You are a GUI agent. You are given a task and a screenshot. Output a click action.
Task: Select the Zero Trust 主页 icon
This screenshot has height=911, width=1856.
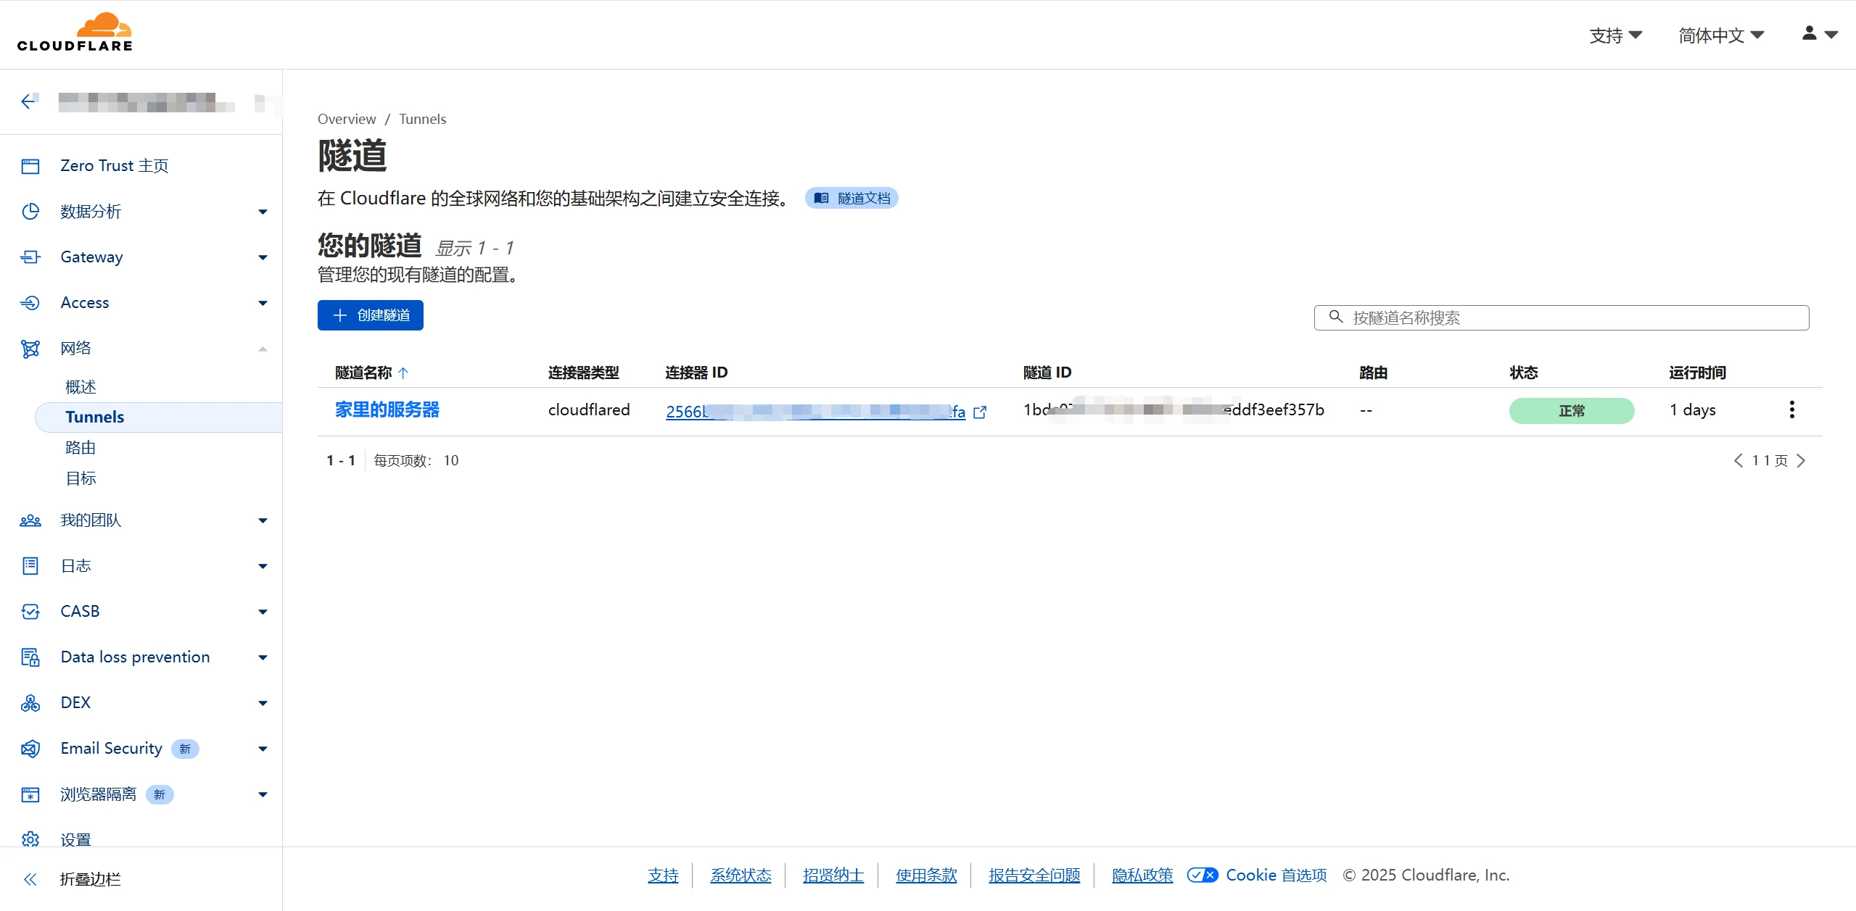(x=30, y=166)
